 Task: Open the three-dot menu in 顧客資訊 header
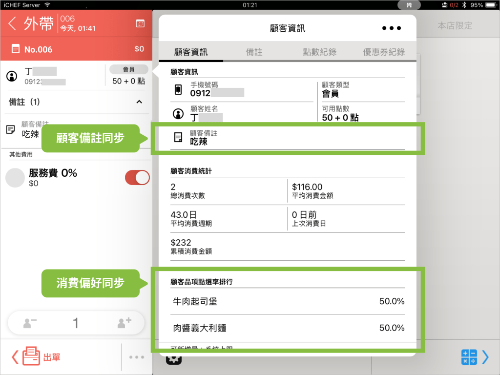[x=391, y=28]
